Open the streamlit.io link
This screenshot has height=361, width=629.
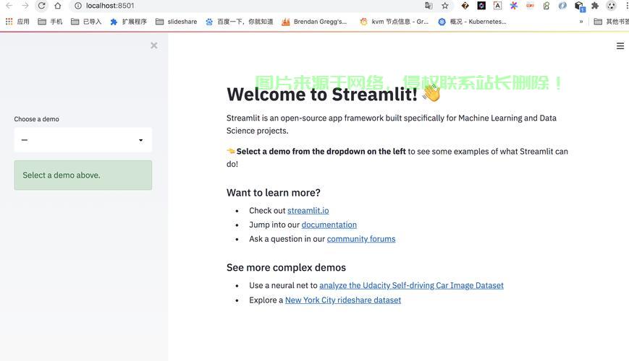click(x=308, y=211)
